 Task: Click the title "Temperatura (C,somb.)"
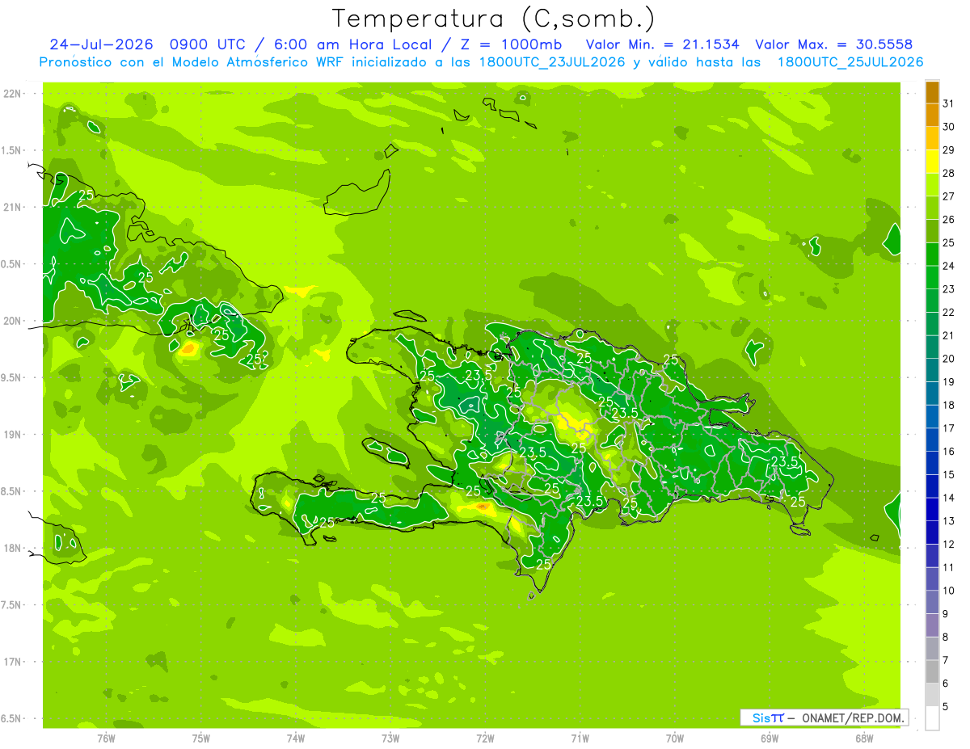point(494,18)
